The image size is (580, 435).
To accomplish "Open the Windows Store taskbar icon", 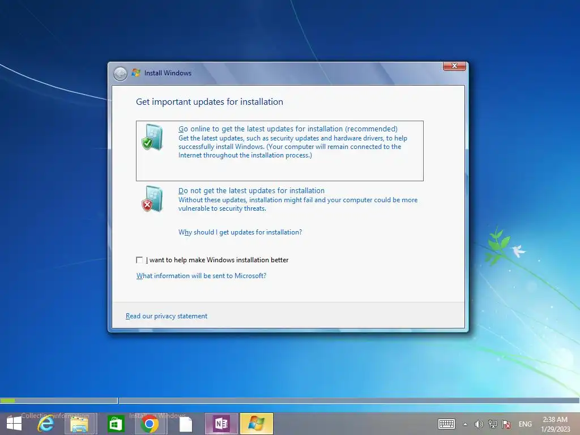I will click(116, 424).
